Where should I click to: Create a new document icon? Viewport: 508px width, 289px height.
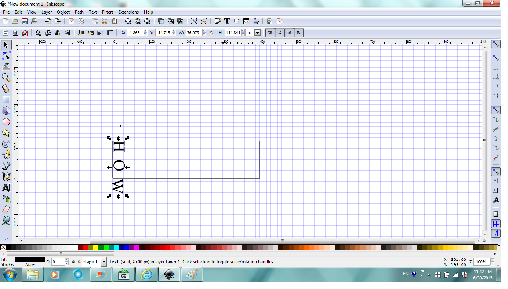click(x=6, y=21)
